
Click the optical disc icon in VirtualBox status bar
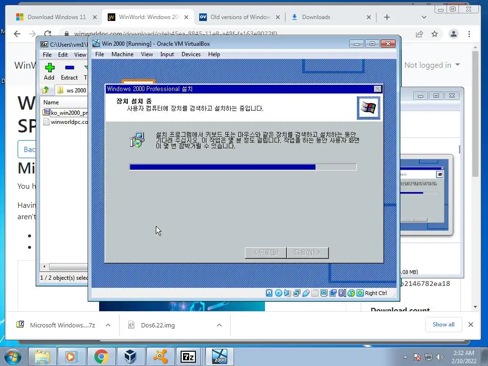[278, 293]
